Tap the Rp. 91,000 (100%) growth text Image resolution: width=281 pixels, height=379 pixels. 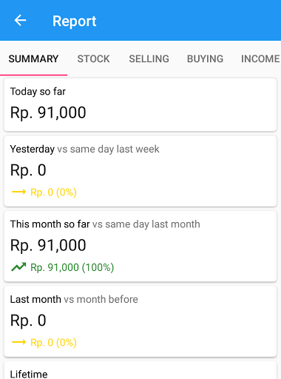tap(72, 267)
